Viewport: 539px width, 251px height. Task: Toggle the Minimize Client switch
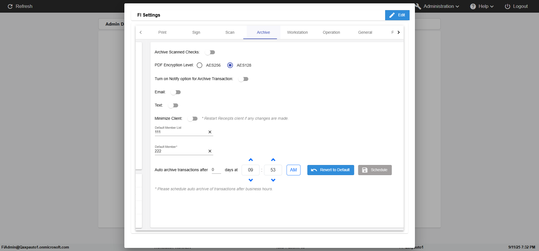click(193, 119)
